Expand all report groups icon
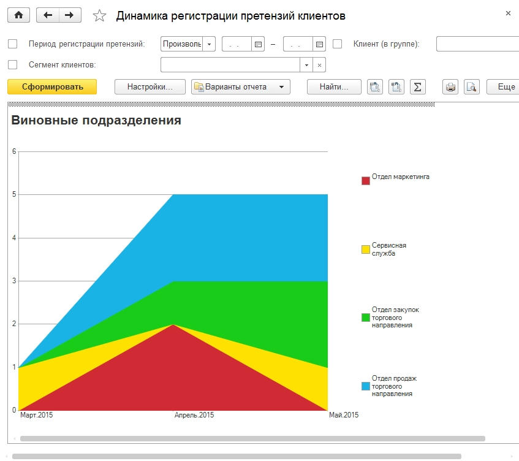This screenshot has width=519, height=461. [375, 87]
